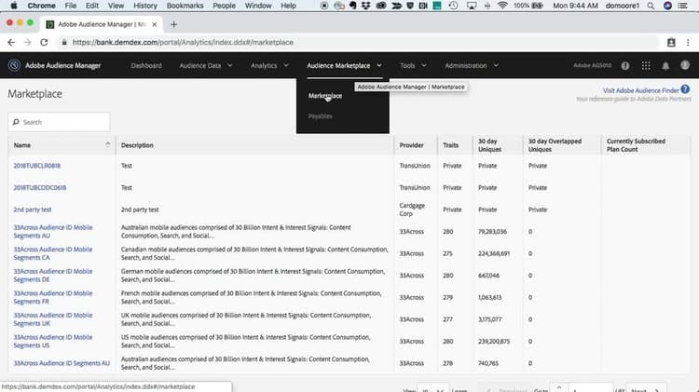Open 33Across Audience ID Mobile Segments DE
This screenshot has height=392, width=699.
(53, 276)
